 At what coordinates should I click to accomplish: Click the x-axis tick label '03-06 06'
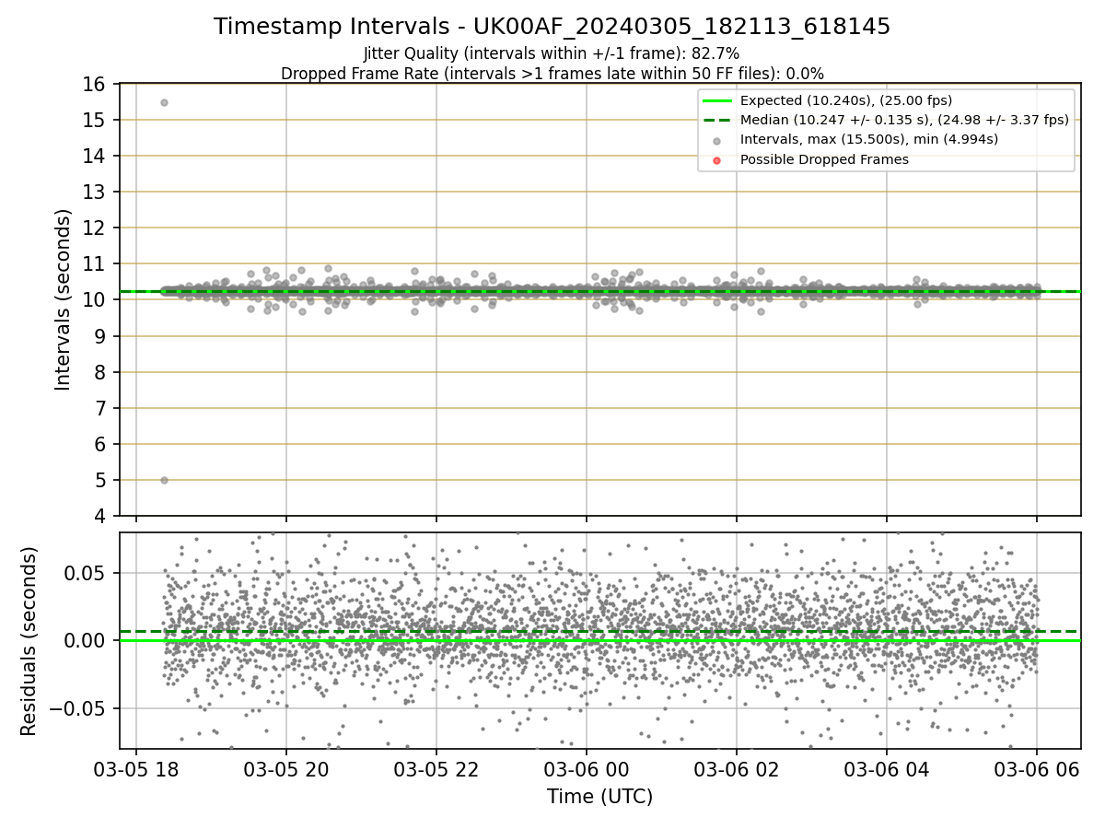pyautogui.click(x=1037, y=769)
